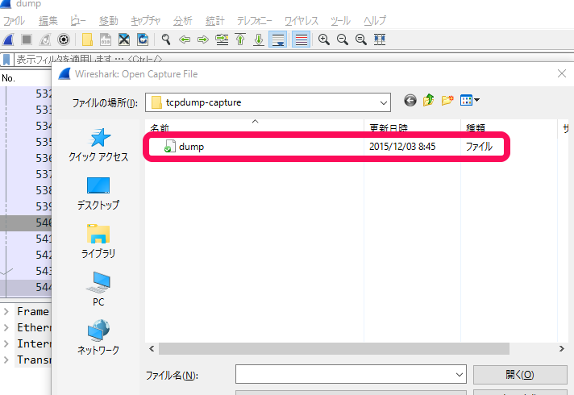Click the zoom out magnifier icon

point(343,39)
